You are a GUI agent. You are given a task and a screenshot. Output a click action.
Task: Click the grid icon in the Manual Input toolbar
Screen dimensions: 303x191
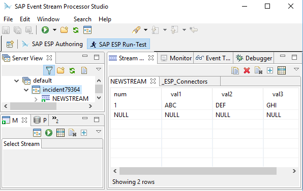click(x=60, y=133)
